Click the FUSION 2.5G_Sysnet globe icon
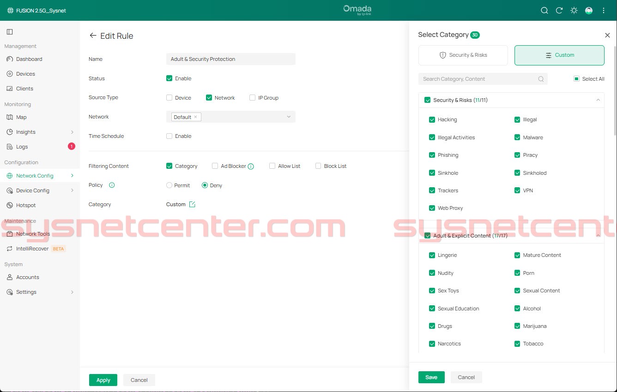Viewport: 617px width, 392px height. (x=10, y=10)
